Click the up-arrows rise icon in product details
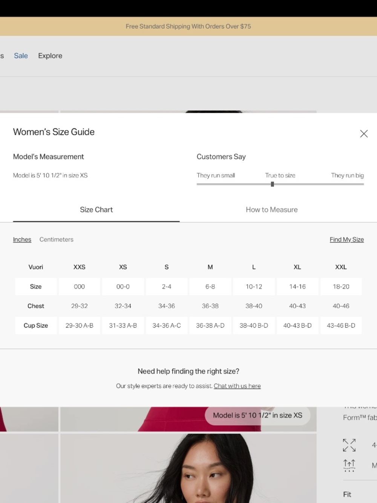Viewport: 377px width, 503px height. (x=349, y=465)
